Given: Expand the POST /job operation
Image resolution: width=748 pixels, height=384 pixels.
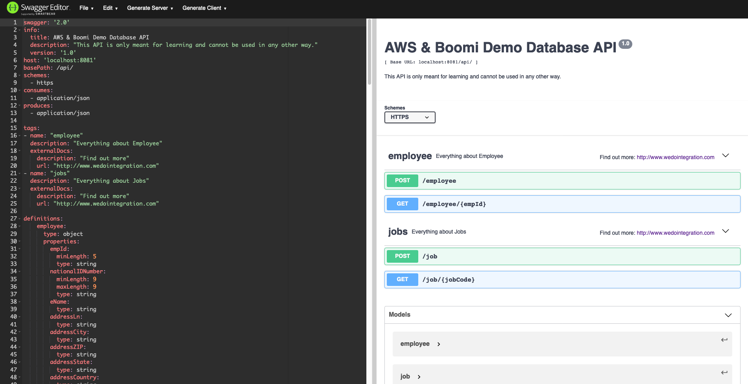Looking at the screenshot, I should (562, 256).
